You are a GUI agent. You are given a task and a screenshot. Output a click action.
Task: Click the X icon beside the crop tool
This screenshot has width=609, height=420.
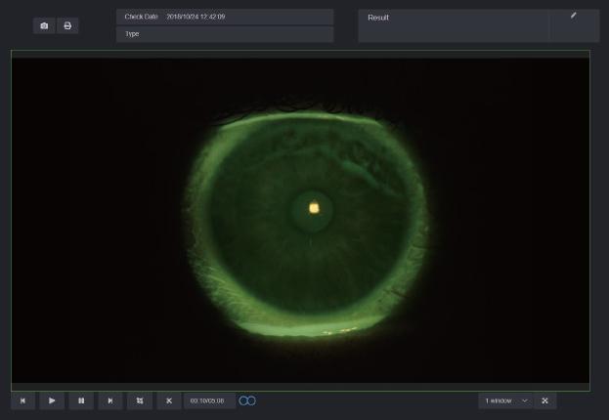(x=169, y=400)
